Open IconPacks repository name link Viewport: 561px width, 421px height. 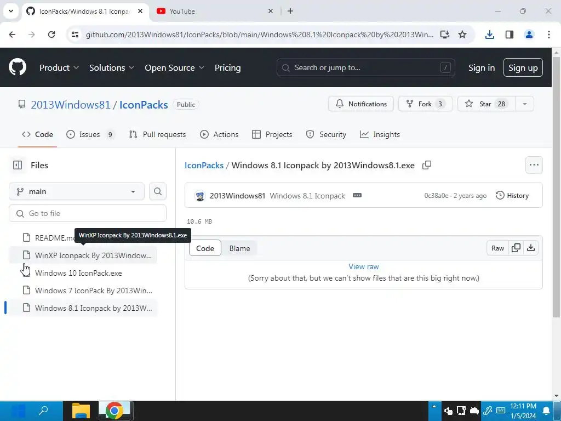click(144, 105)
